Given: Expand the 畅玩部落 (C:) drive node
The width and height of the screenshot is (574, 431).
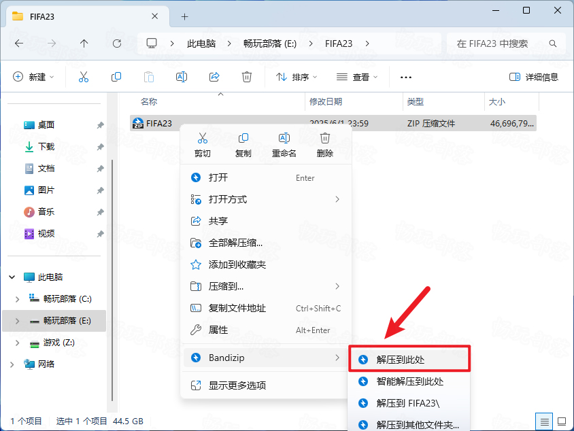Looking at the screenshot, I should pyautogui.click(x=17, y=299).
